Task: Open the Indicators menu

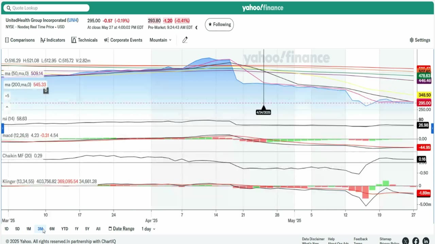Action: click(x=53, y=40)
